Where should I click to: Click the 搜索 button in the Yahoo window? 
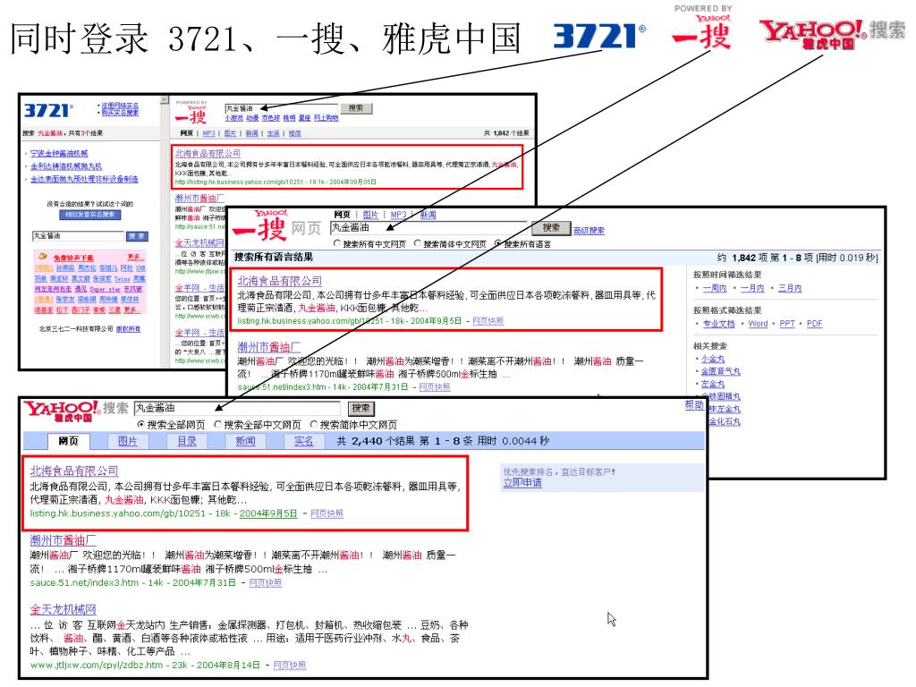click(361, 408)
